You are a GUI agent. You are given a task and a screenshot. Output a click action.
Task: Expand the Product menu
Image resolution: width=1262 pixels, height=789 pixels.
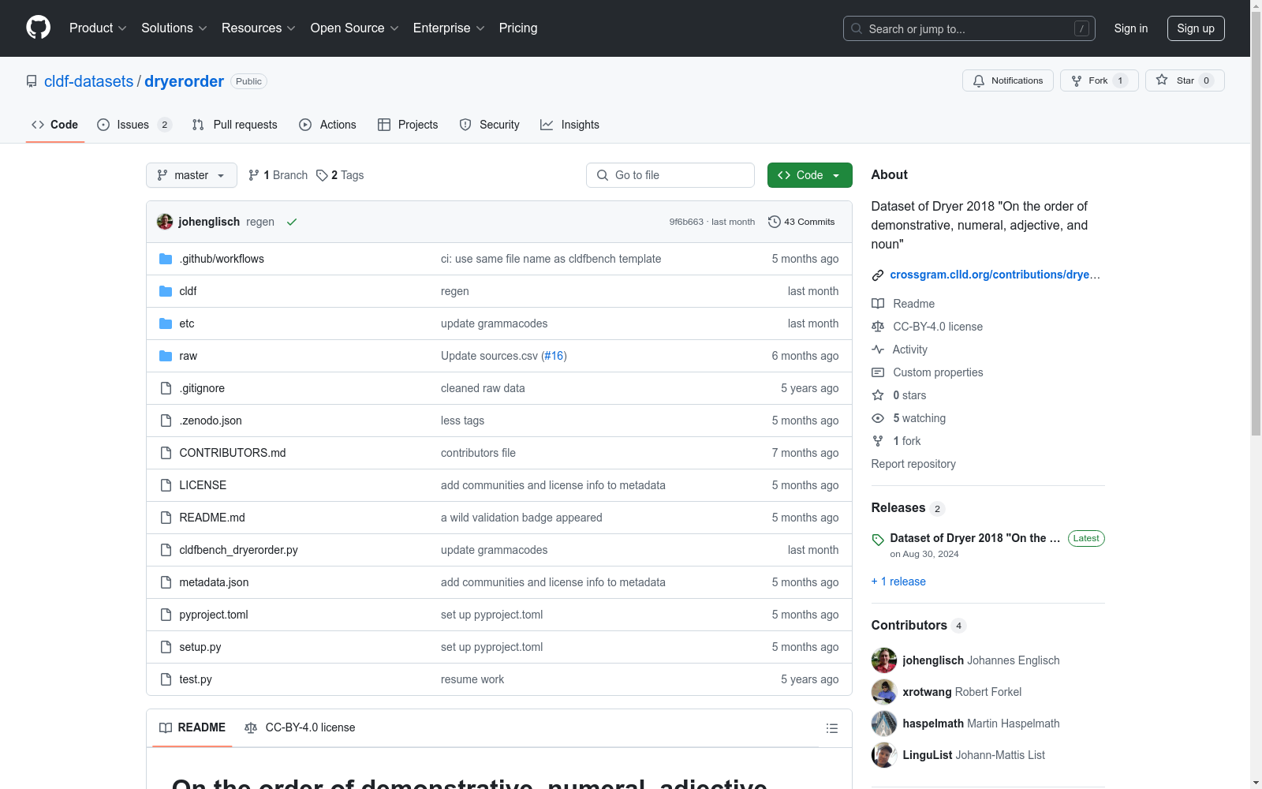(x=98, y=28)
